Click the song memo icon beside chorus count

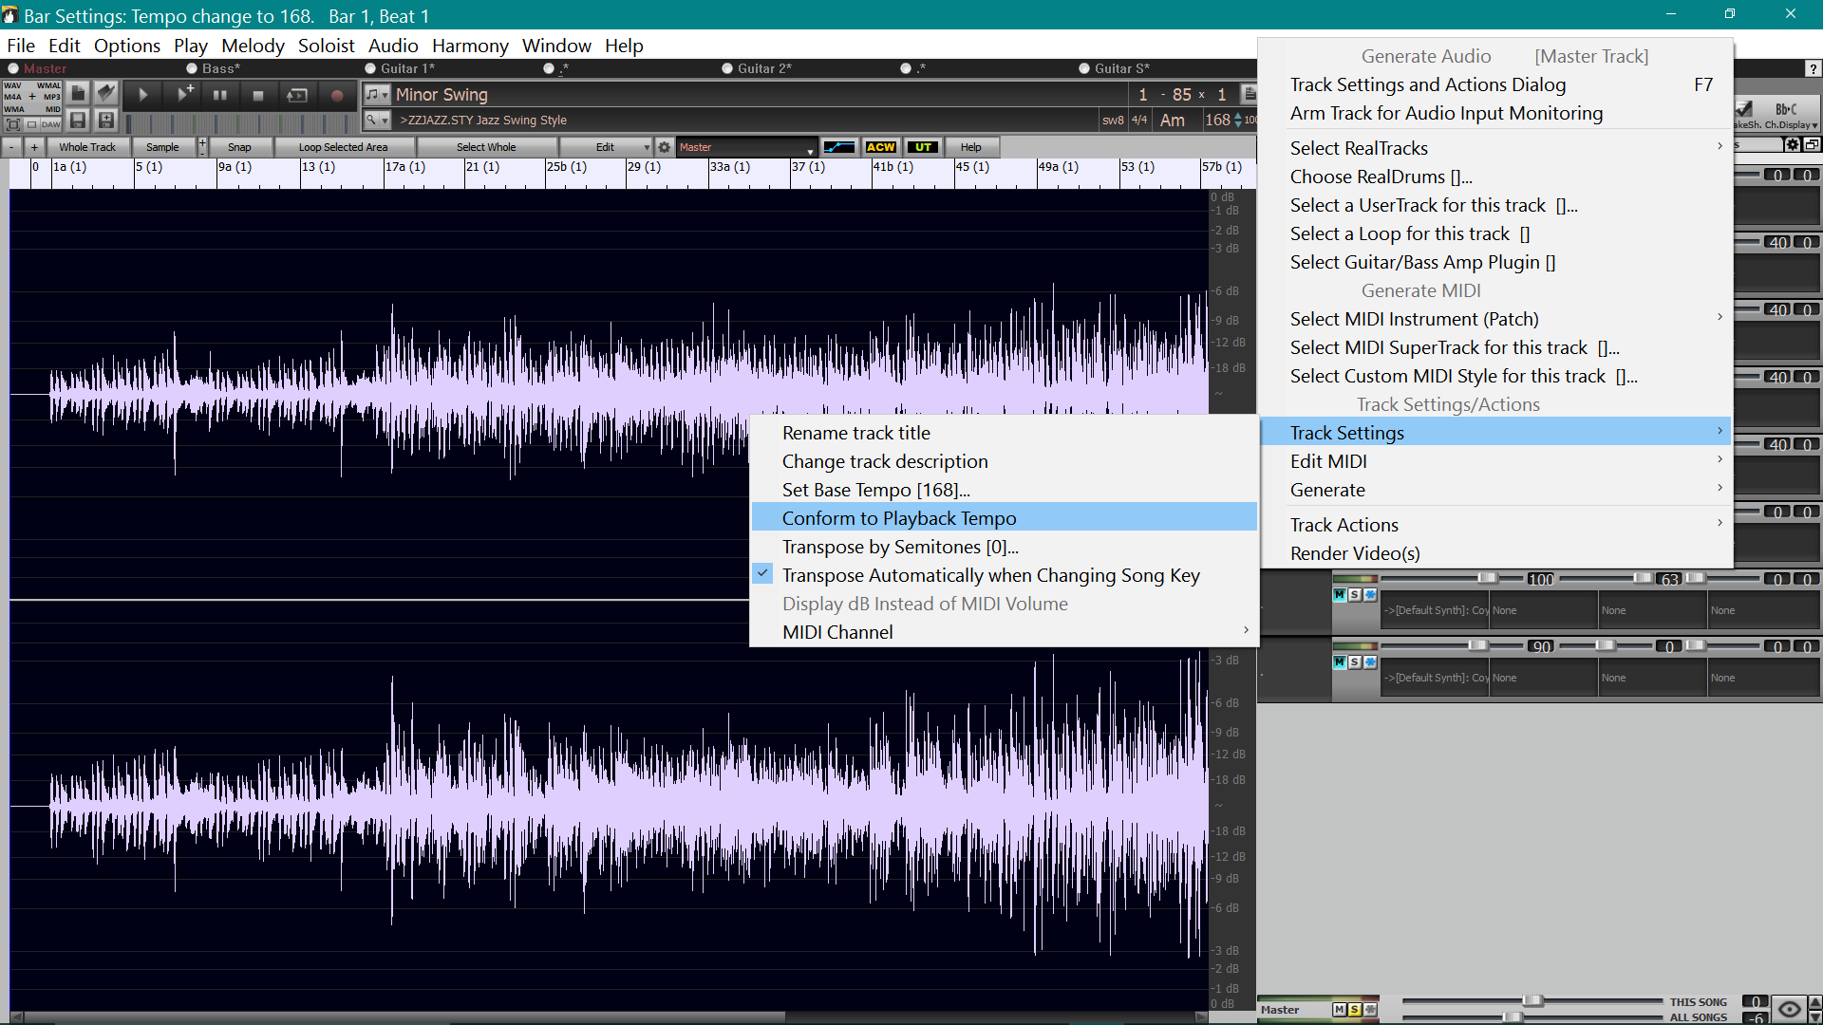pyautogui.click(x=1250, y=94)
